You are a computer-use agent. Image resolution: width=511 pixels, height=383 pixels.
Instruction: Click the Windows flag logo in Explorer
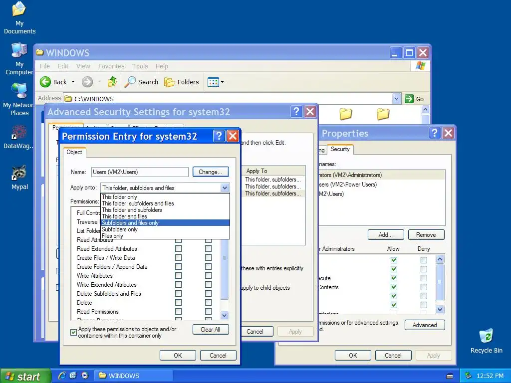(420, 66)
